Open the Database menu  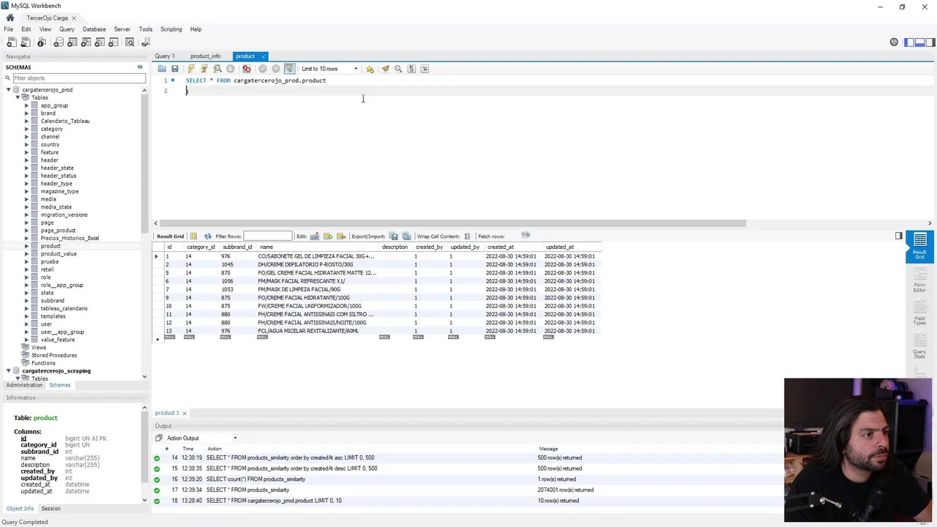94,29
